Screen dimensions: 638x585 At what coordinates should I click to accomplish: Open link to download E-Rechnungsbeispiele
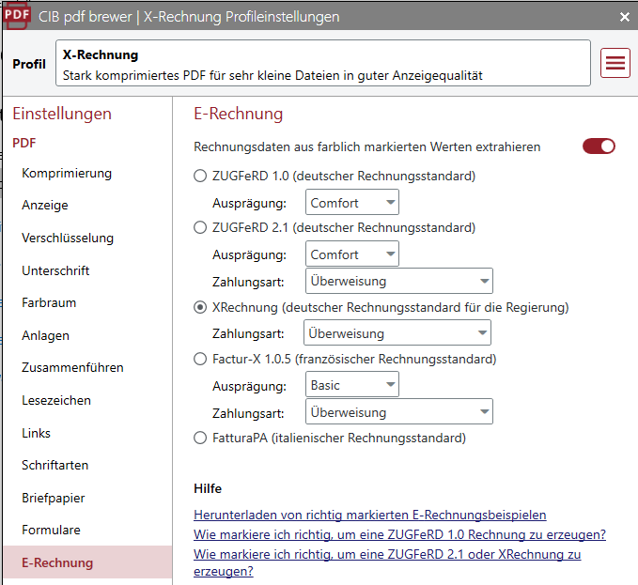point(369,515)
